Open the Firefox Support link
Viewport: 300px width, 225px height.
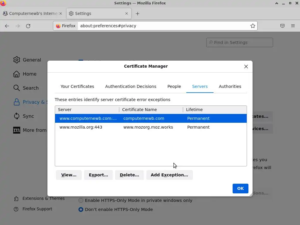(37, 209)
